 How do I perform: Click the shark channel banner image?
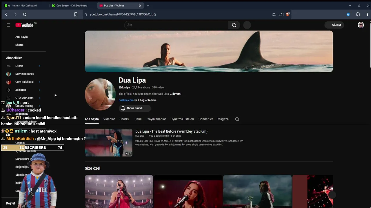pos(209,51)
